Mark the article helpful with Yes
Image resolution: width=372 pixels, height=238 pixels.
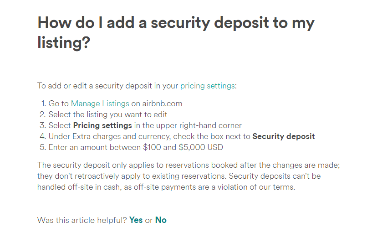[136, 220]
